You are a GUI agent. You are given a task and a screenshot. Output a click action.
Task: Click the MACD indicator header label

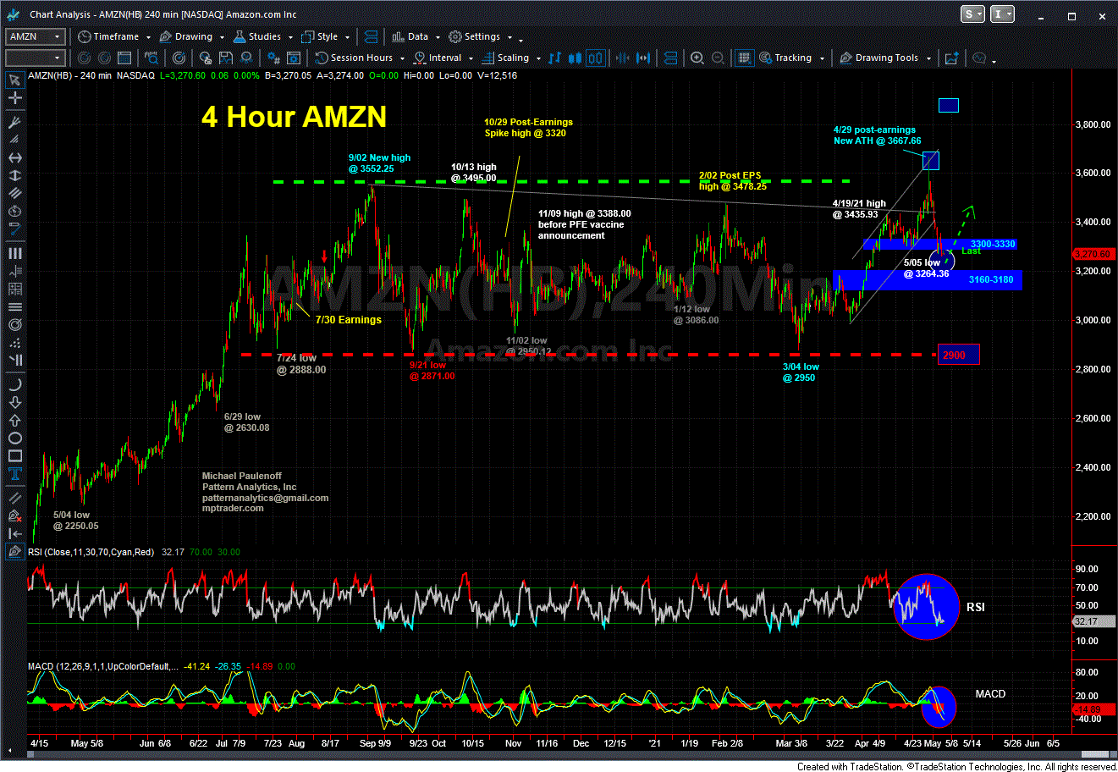(x=102, y=666)
